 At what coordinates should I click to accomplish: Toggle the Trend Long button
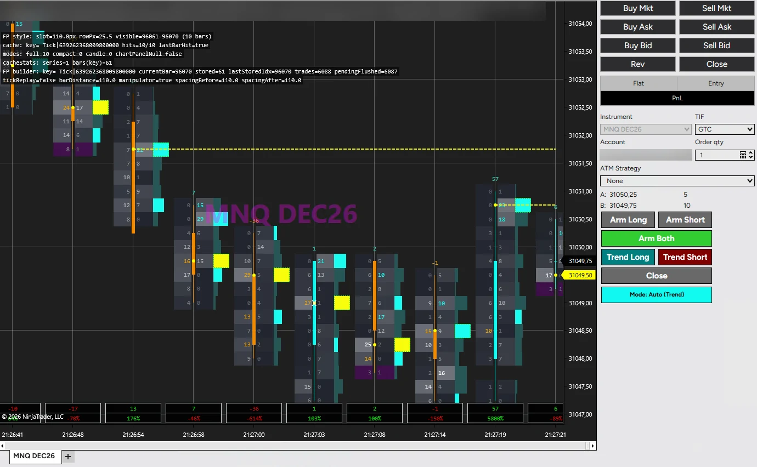[x=628, y=257]
